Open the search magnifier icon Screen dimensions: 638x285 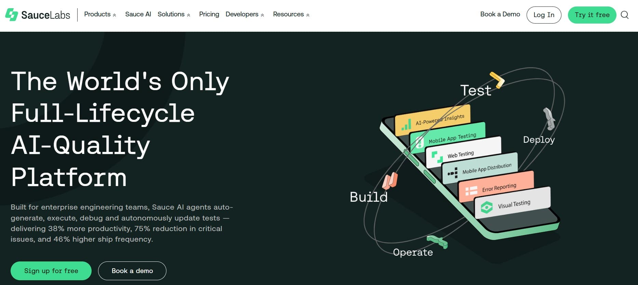625,15
